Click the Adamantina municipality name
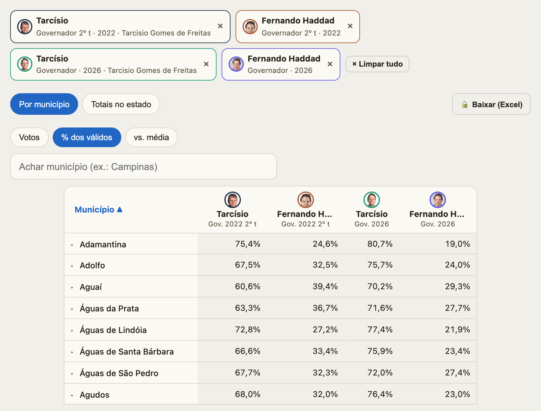Viewport: 541px width, 411px height. [x=103, y=244]
